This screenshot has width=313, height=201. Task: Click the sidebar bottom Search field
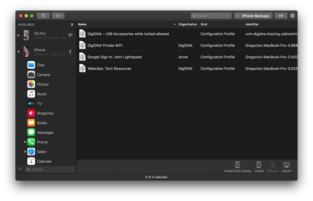coord(50,169)
